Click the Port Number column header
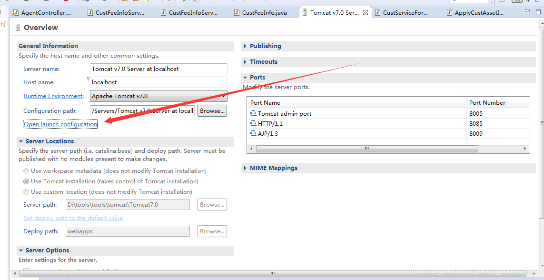 498,103
